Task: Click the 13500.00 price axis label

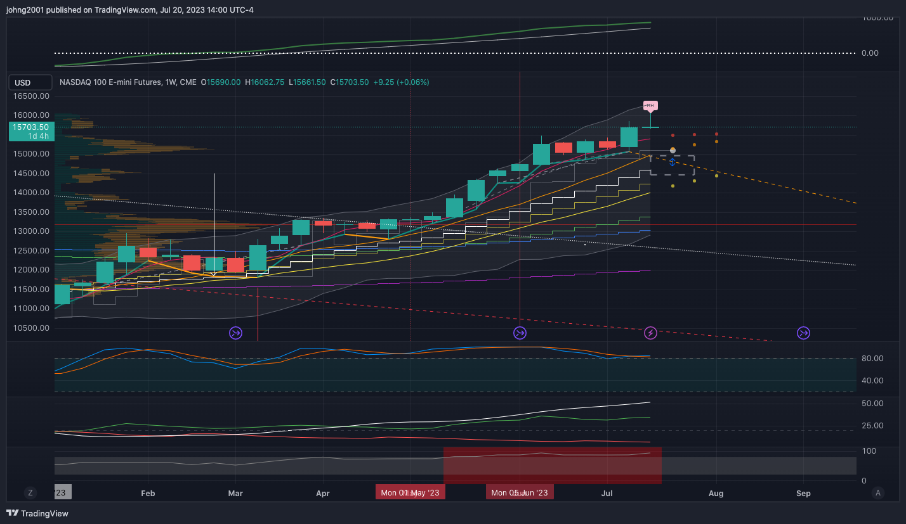Action: [32, 212]
